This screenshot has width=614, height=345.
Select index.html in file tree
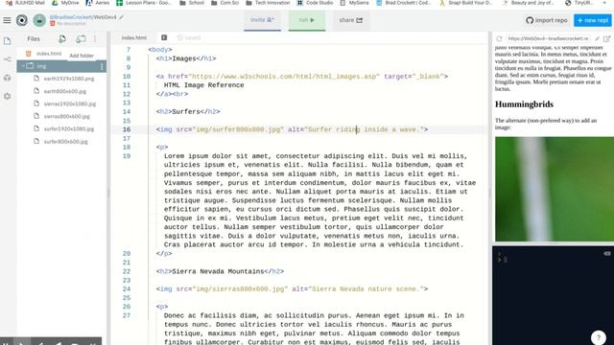[x=49, y=54]
